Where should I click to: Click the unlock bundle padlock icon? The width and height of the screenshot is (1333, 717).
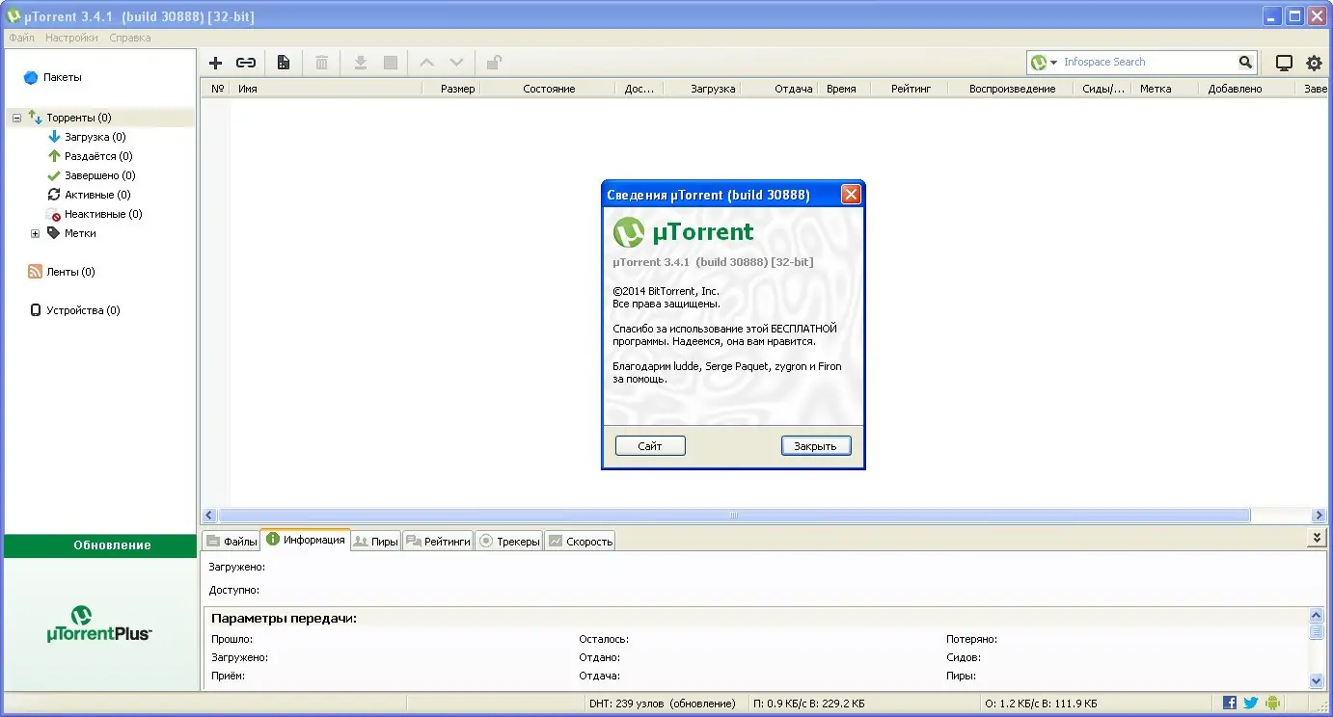tap(494, 63)
